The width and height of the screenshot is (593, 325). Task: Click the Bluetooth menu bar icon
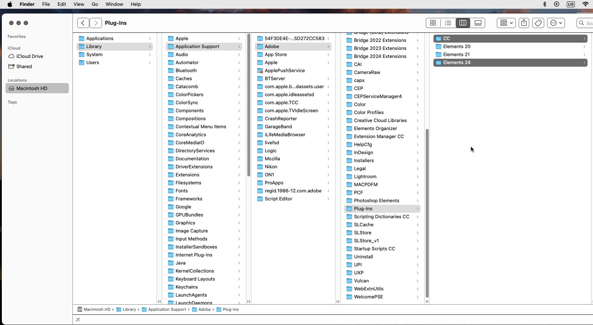click(545, 4)
